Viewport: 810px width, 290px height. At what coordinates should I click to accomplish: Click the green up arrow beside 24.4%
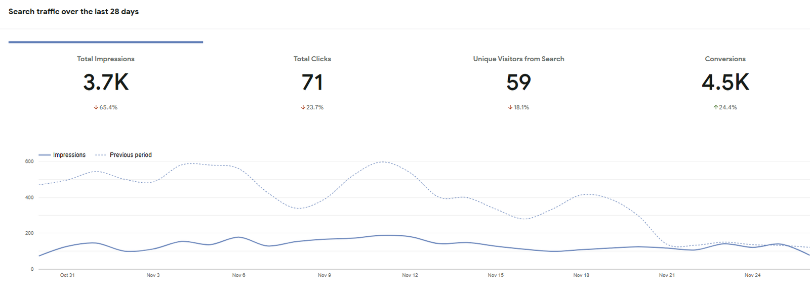click(x=716, y=107)
